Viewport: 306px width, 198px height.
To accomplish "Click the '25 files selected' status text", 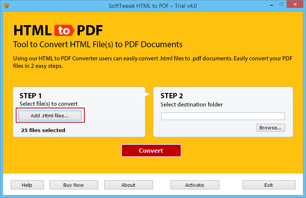I will [x=43, y=130].
